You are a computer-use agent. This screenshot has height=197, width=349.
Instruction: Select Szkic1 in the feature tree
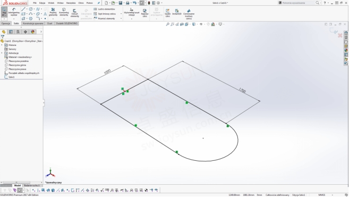point(11,77)
